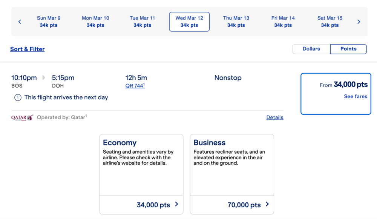Select the Wed Mar 12 date tab
The image size is (377, 219).
(x=189, y=22)
